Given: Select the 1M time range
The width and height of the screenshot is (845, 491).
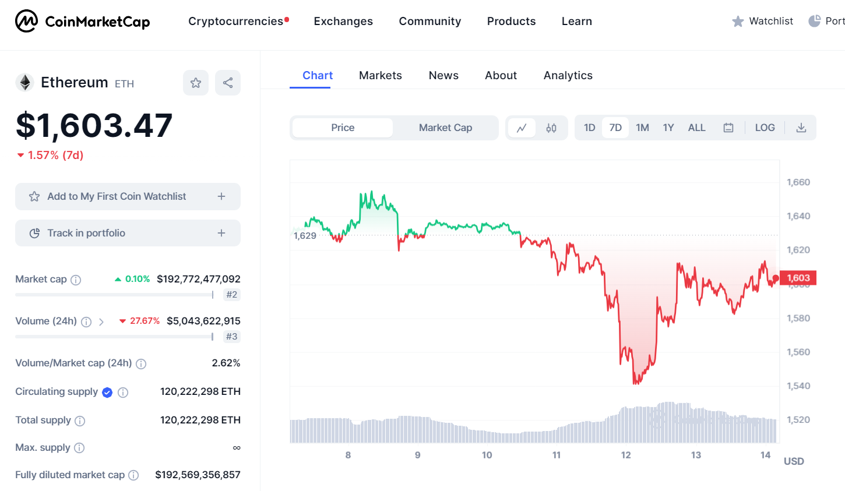Looking at the screenshot, I should (642, 128).
